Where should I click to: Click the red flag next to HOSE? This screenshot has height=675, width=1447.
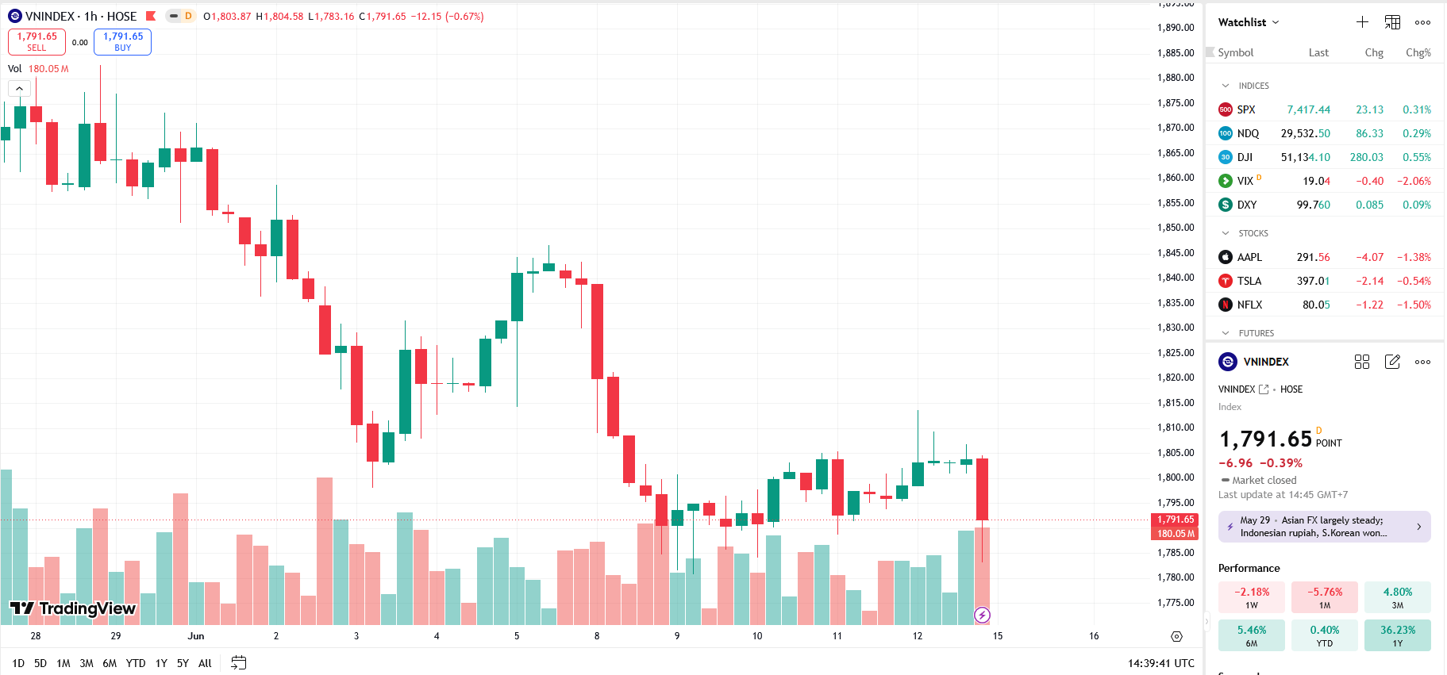[x=150, y=16]
